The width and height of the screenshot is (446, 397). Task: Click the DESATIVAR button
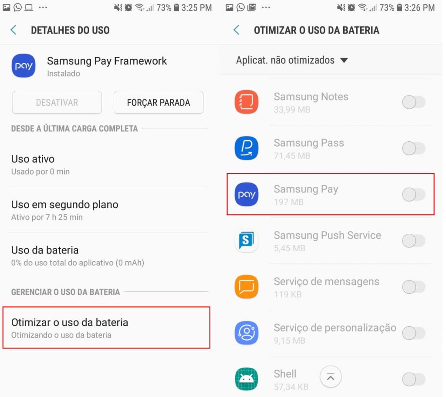(57, 103)
